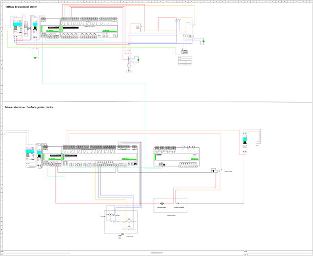The height and width of the screenshot is (256, 313).
Task: Click the green earth terminal at lower left of atelier
Action: pyautogui.click(x=35, y=57)
